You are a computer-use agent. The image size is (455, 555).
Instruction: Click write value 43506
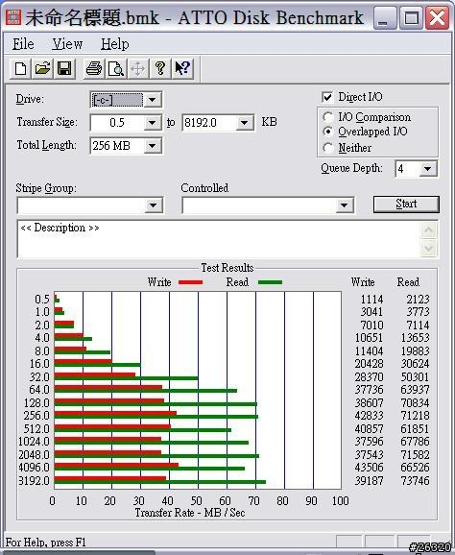pyautogui.click(x=369, y=468)
